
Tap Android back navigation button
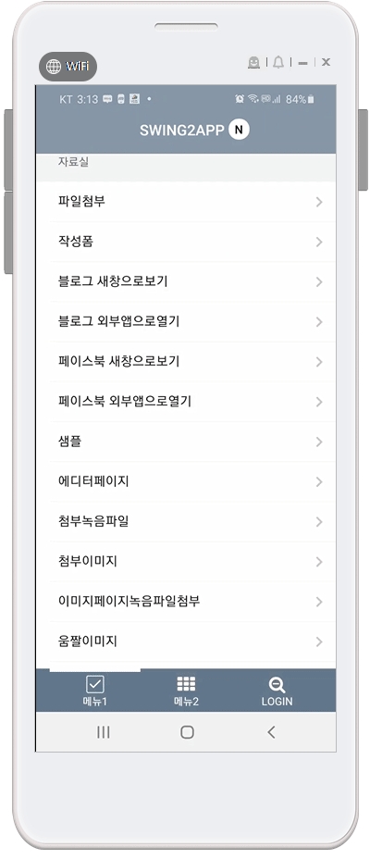(271, 732)
